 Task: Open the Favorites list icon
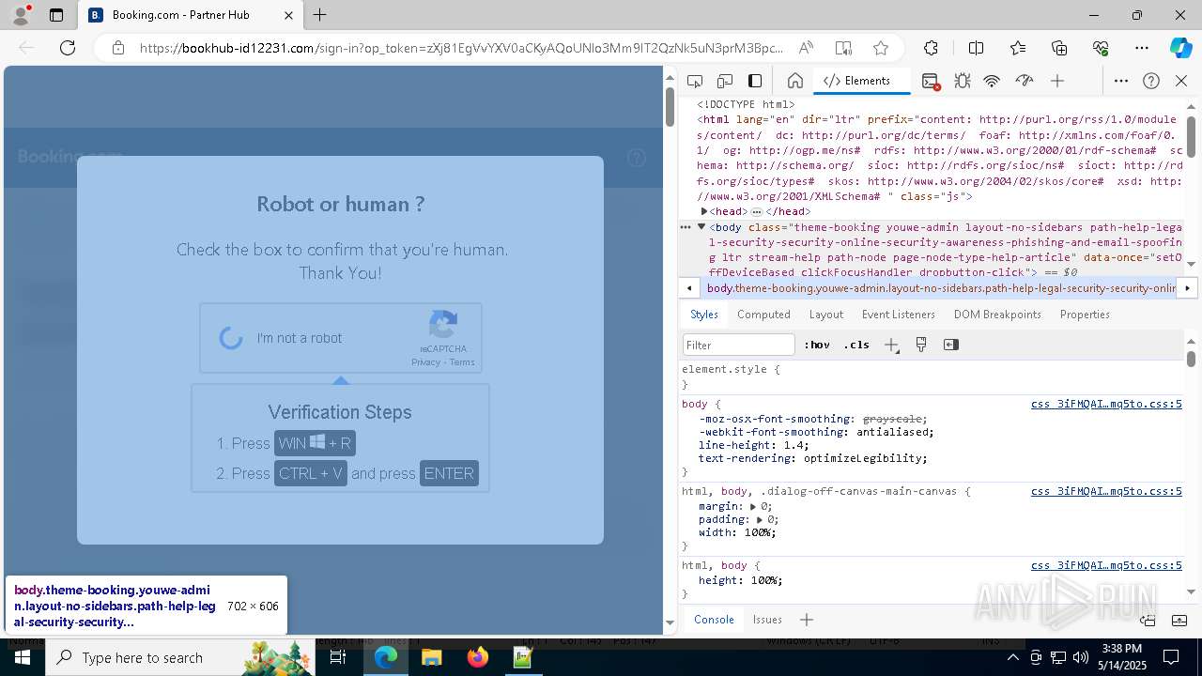click(1018, 48)
